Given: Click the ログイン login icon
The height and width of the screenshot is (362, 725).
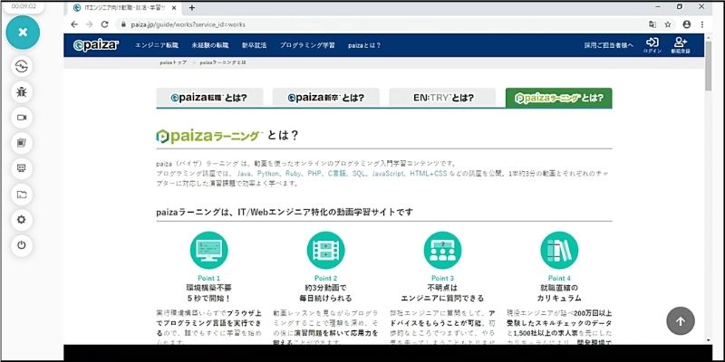Looking at the screenshot, I should click(652, 45).
